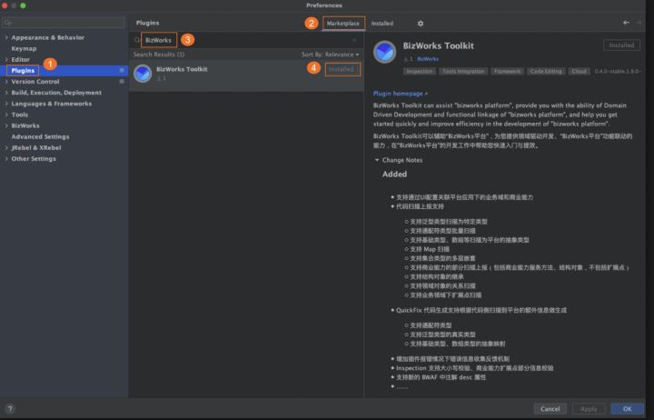Open Sort By Relevance dropdown
Image resolution: width=654 pixels, height=420 pixels.
point(330,55)
